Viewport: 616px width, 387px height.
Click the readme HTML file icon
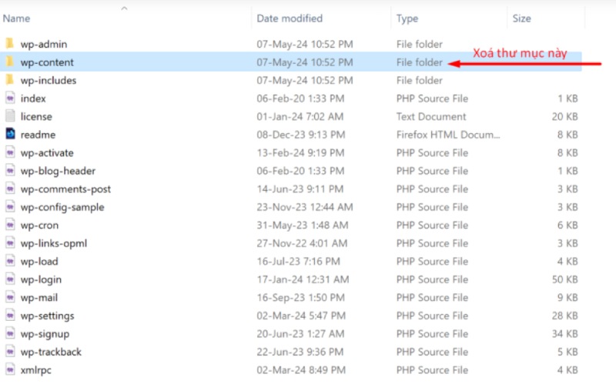(x=10, y=135)
